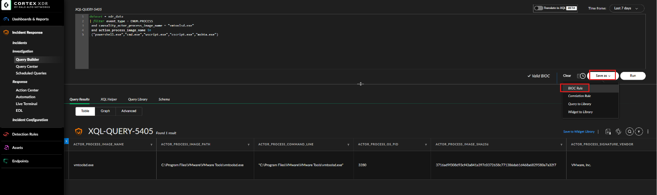The image size is (657, 195).
Task: Switch to the Schema tab
Action: point(164,99)
